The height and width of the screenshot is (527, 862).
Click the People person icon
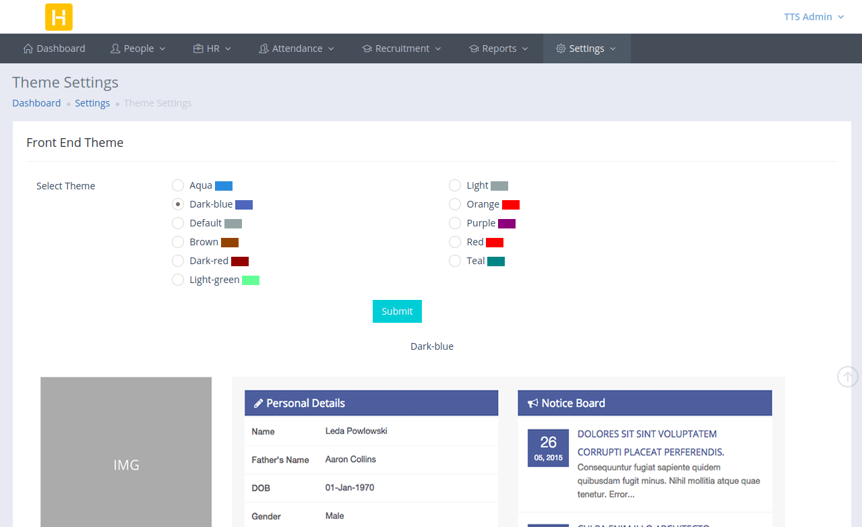click(115, 49)
